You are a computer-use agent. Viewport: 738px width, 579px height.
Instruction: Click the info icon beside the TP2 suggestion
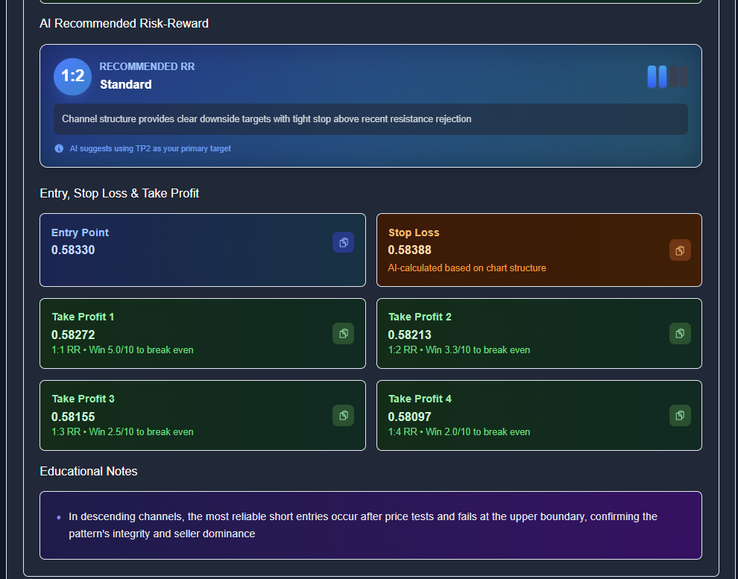(x=59, y=148)
